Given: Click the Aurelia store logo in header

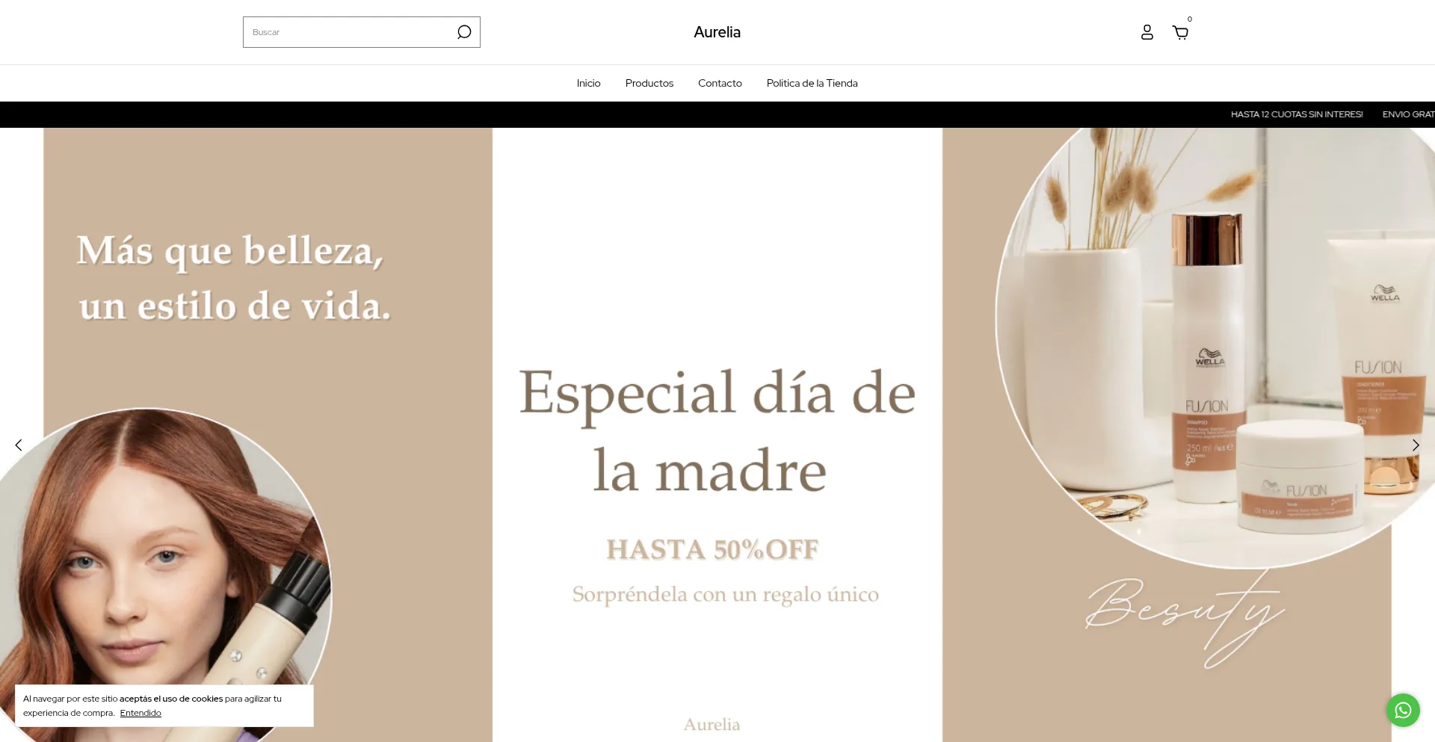Looking at the screenshot, I should (717, 32).
